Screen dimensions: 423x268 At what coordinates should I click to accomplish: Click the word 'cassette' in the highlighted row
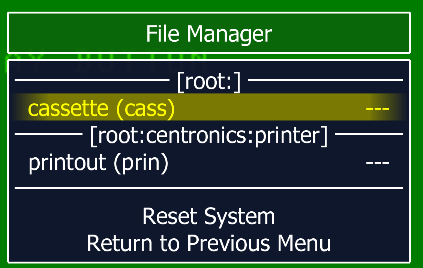click(x=68, y=108)
